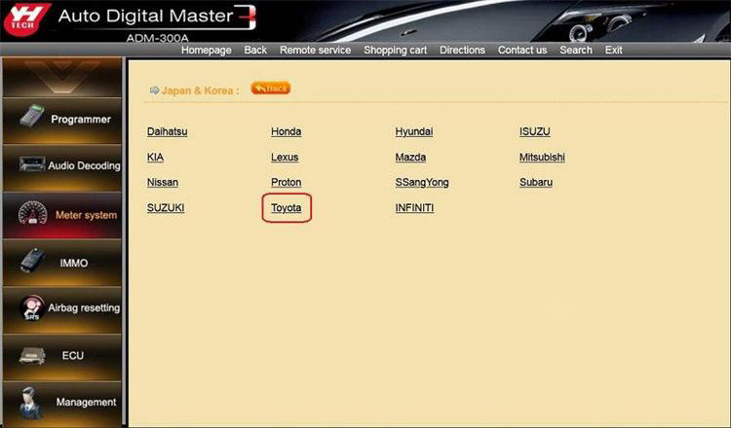
Task: Select the Honda brand link
Action: click(286, 131)
